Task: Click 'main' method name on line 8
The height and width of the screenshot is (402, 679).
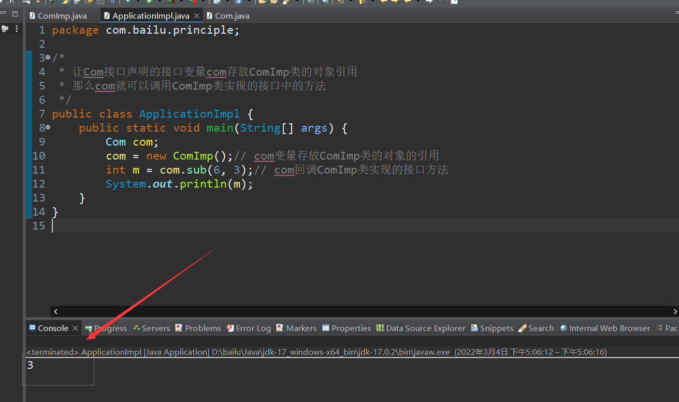Action: pos(220,128)
